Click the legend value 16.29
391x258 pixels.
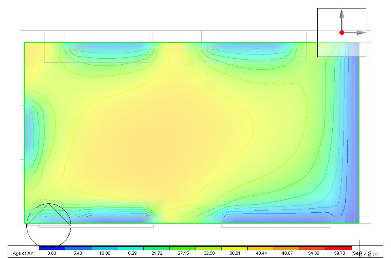pyautogui.click(x=131, y=253)
